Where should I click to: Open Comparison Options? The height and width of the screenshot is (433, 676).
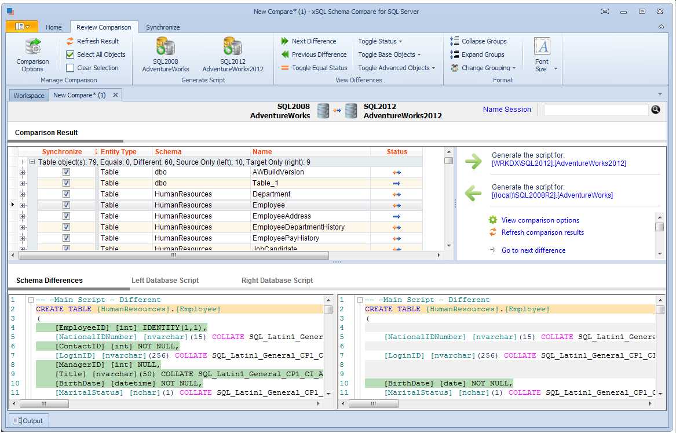click(x=33, y=55)
